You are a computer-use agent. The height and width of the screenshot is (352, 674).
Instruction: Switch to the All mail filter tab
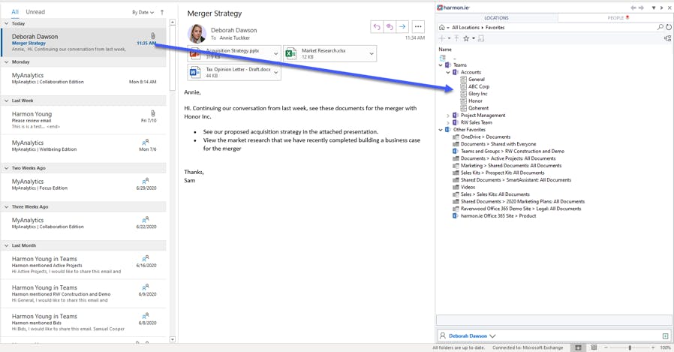[x=15, y=12]
